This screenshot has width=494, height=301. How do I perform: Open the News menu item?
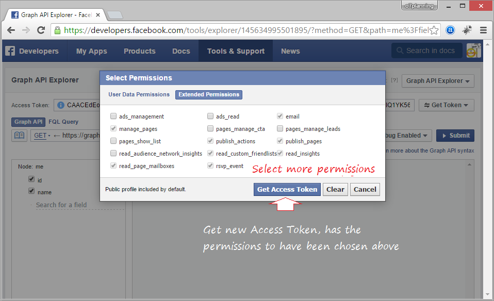coord(290,51)
